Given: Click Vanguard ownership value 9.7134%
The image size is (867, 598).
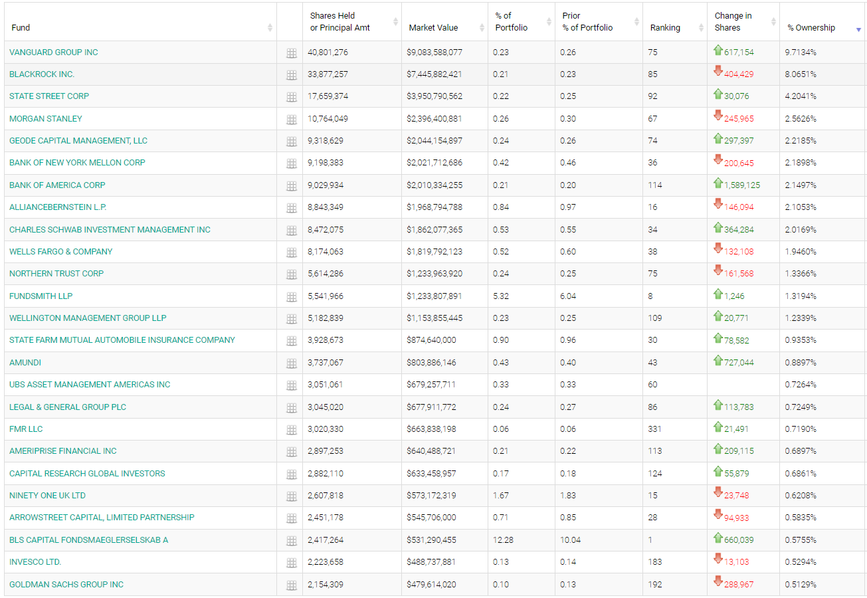Looking at the screenshot, I should tap(802, 52).
